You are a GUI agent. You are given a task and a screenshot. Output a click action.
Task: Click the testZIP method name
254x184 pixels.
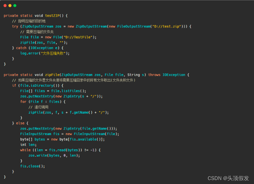pos(52,16)
